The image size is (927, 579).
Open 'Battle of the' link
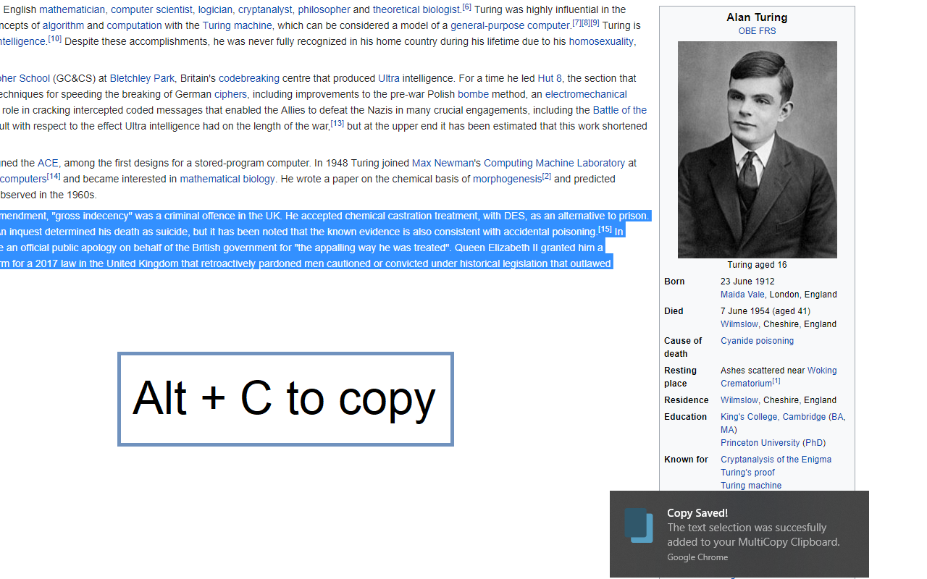[x=619, y=110]
